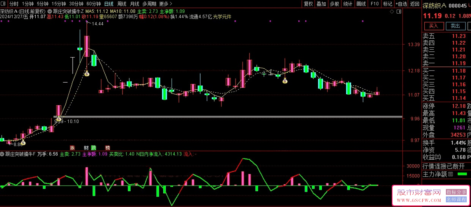
Task: Click the MA5: 11.12 indicator value
Action: tap(97, 12)
